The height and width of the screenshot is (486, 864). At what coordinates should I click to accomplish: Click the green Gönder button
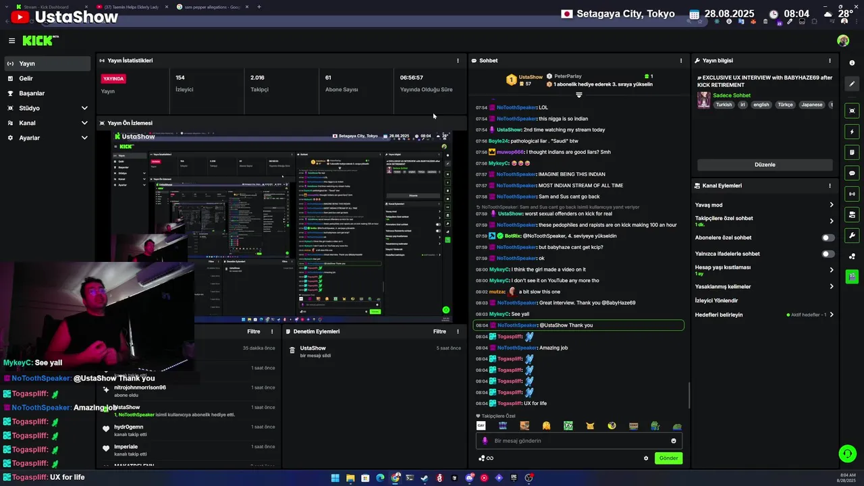coord(668,458)
